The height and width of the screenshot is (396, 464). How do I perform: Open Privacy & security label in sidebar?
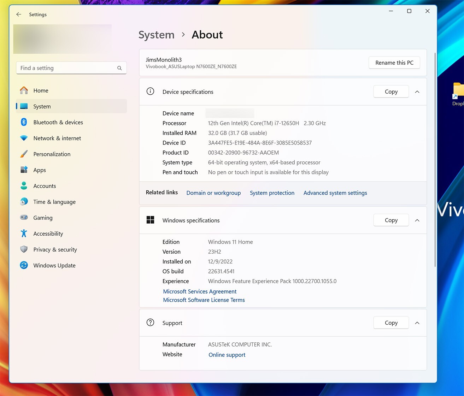[55, 249]
